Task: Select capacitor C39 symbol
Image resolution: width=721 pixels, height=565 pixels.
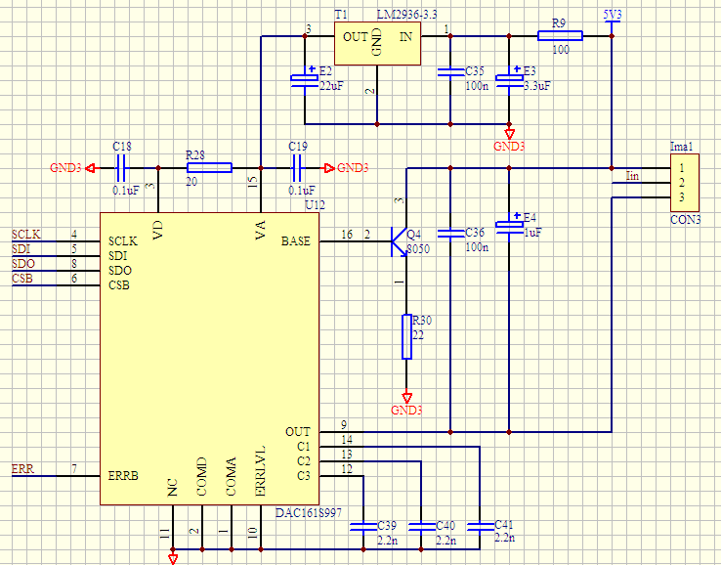Action: (x=363, y=527)
